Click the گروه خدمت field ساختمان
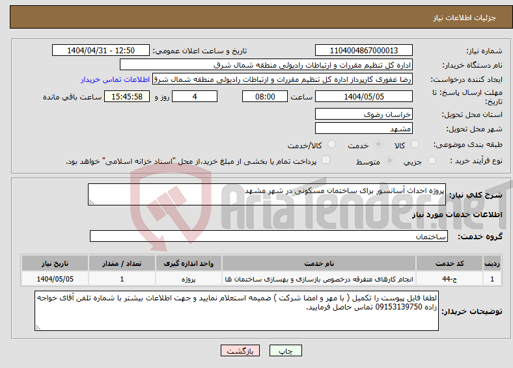513x368 pixels. pos(269,236)
